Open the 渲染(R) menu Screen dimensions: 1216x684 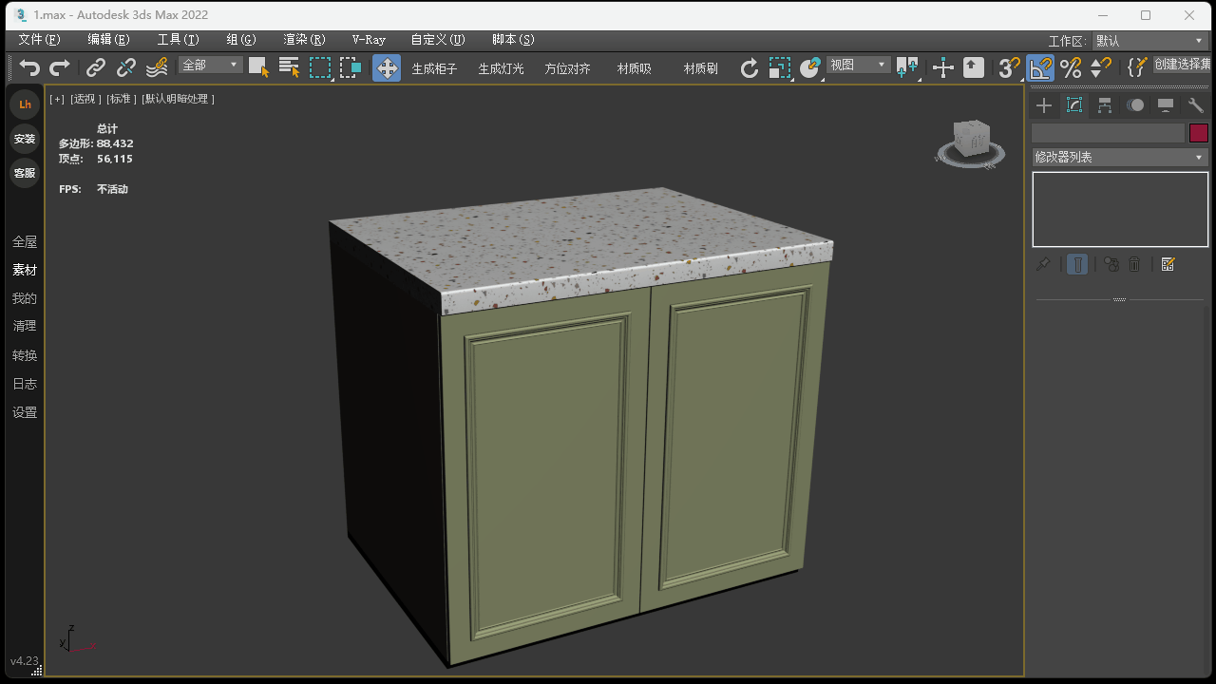pyautogui.click(x=304, y=40)
